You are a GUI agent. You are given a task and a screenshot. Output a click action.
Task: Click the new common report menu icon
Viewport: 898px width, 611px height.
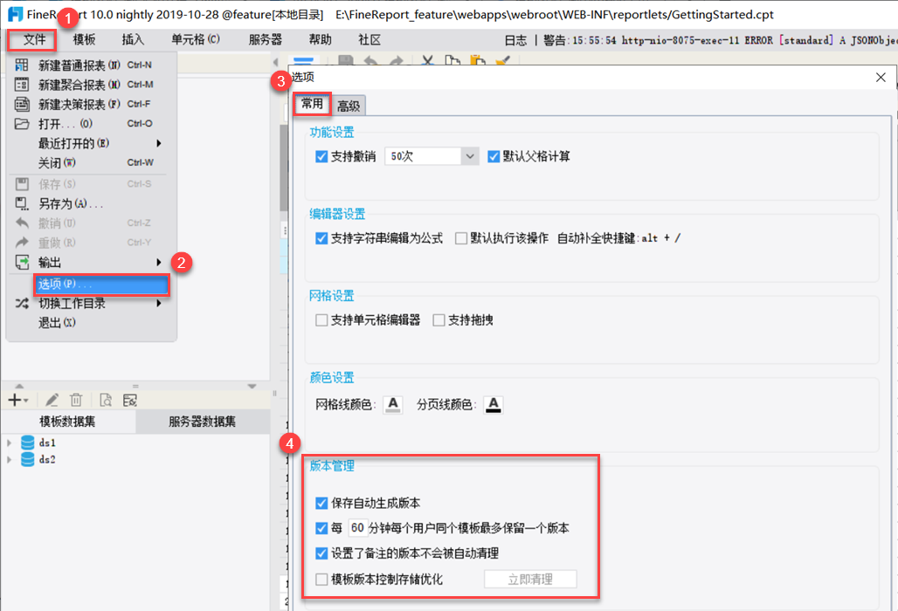tap(22, 65)
